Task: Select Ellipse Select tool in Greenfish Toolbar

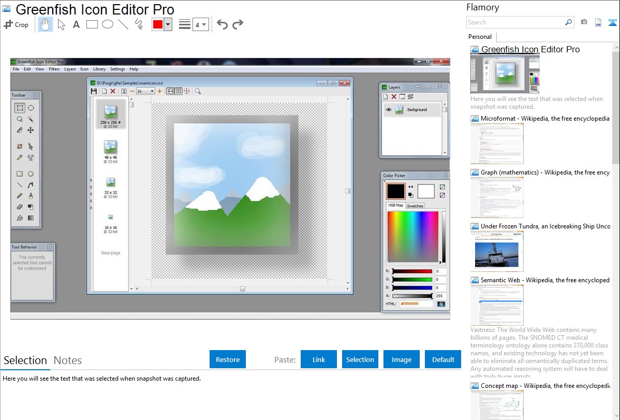Action: click(x=31, y=108)
